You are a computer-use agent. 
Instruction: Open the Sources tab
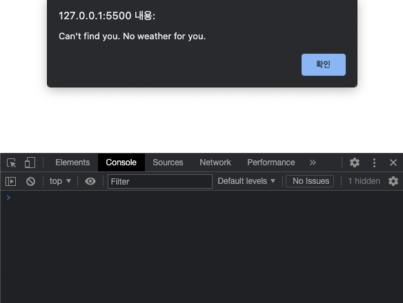pyautogui.click(x=168, y=163)
